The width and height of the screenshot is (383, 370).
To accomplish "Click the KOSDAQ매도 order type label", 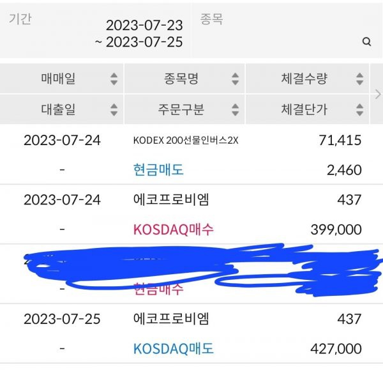I will 174,349.
